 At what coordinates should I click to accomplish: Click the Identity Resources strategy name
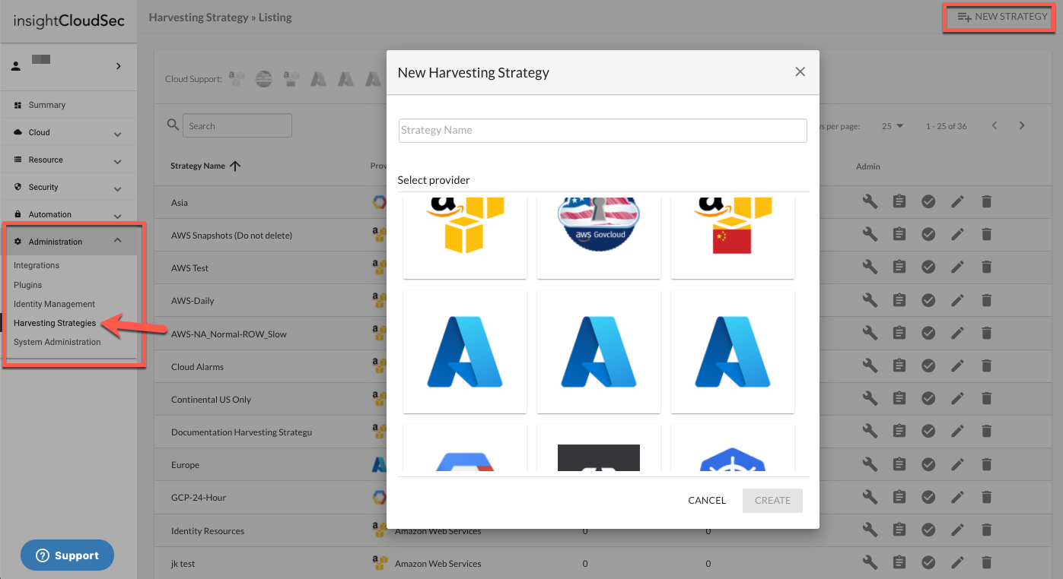click(208, 530)
